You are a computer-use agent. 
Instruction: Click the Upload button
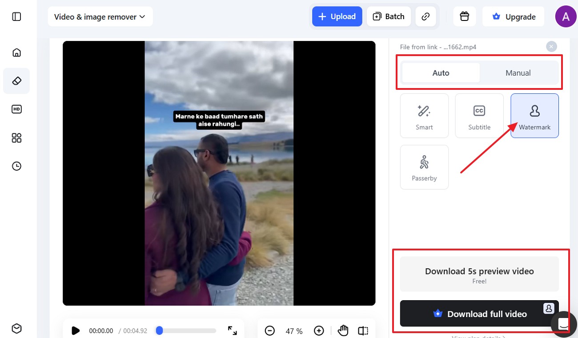click(x=337, y=16)
